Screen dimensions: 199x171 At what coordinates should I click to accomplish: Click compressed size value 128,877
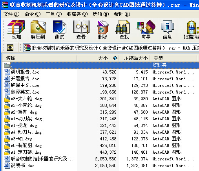[139, 92]
